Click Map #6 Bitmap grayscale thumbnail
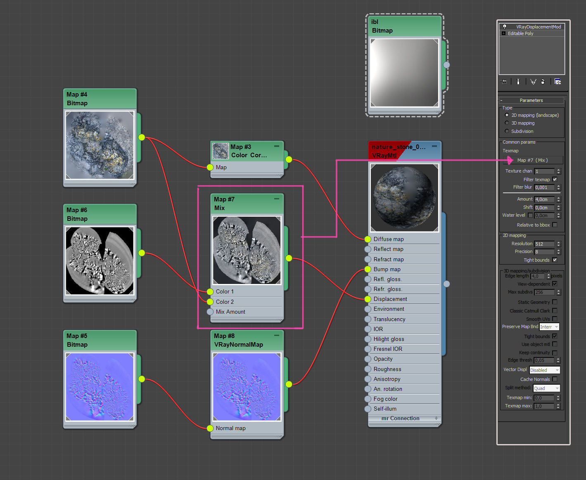The image size is (586, 480). pyautogui.click(x=100, y=261)
